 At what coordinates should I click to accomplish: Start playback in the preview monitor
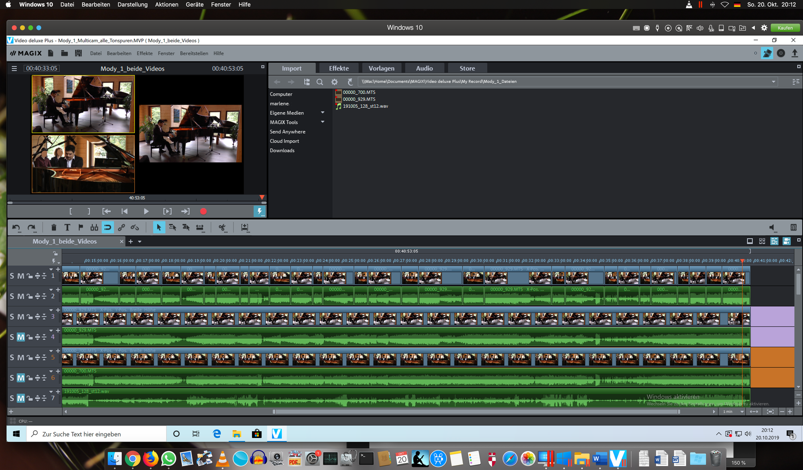tap(146, 212)
